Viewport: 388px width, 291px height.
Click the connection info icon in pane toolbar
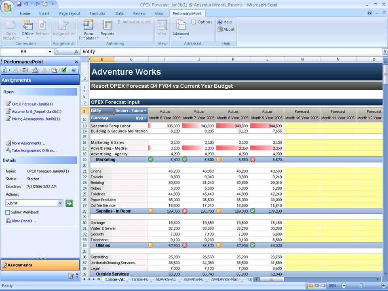coord(35,70)
